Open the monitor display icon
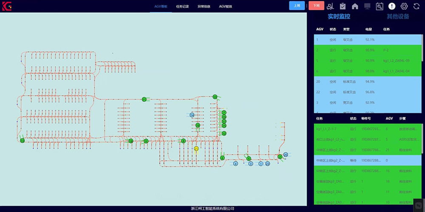This screenshot has height=212, width=425. pos(367,6)
